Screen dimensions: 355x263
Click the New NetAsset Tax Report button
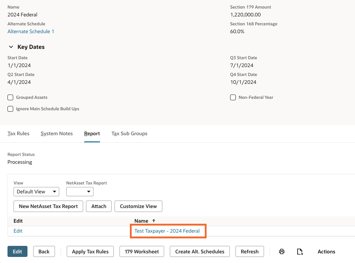coord(48,206)
